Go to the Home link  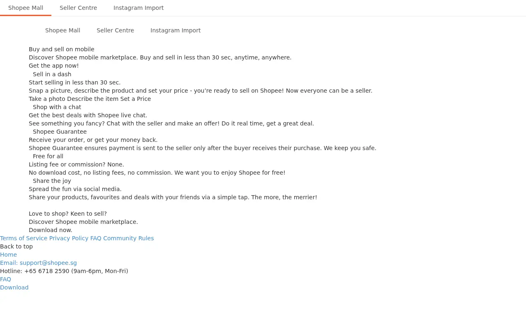tap(8, 255)
